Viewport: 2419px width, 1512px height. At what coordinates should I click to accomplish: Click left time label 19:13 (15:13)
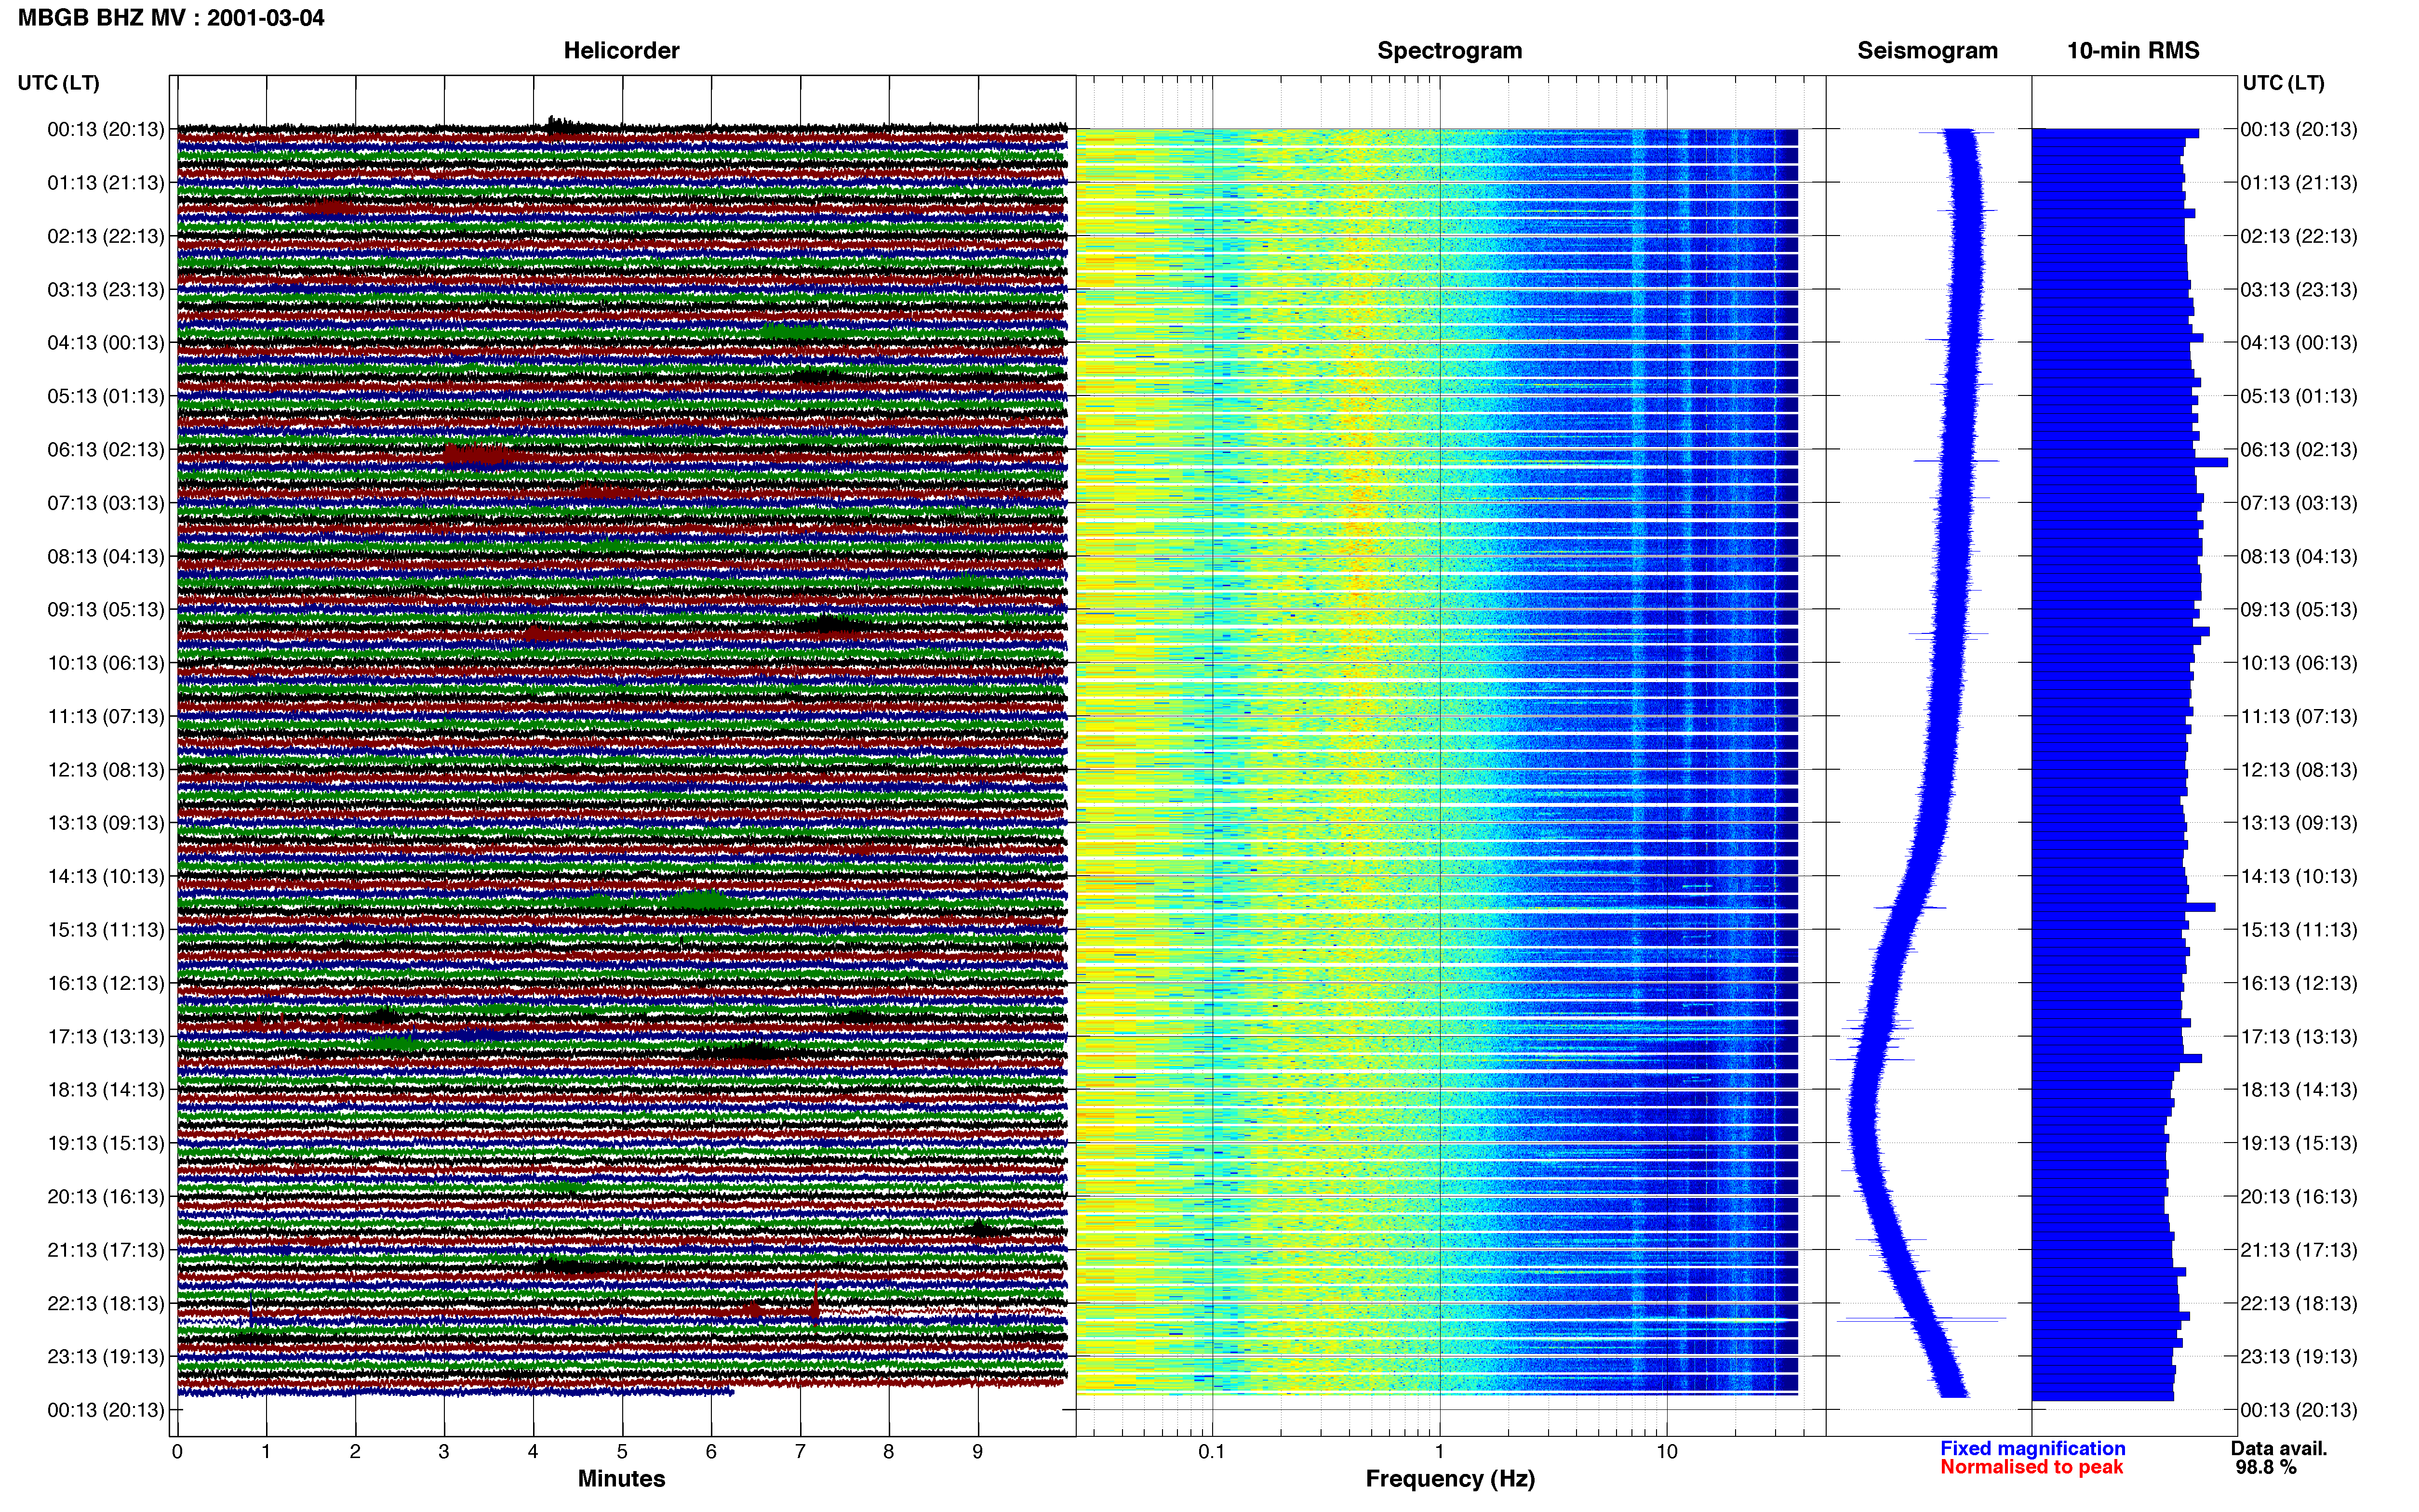coord(106,1143)
